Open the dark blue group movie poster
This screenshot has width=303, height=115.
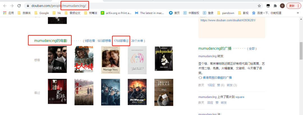pos(110,92)
